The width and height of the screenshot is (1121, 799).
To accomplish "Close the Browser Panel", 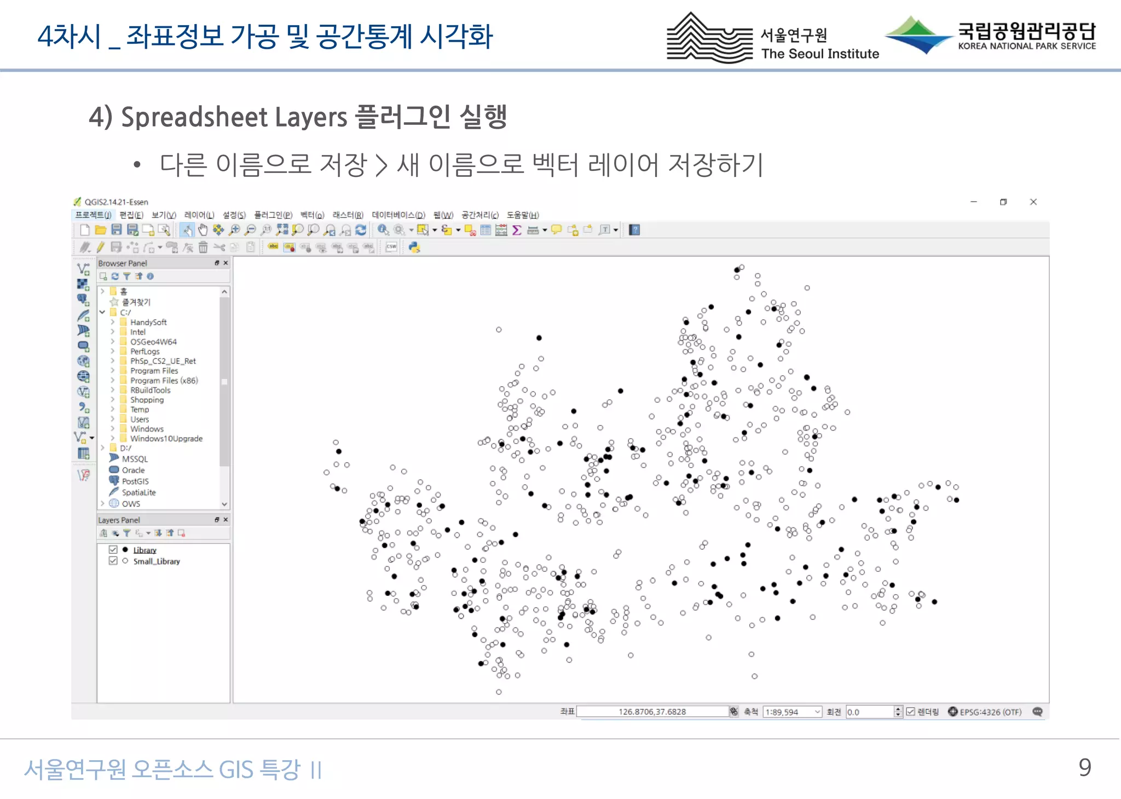I will (226, 263).
